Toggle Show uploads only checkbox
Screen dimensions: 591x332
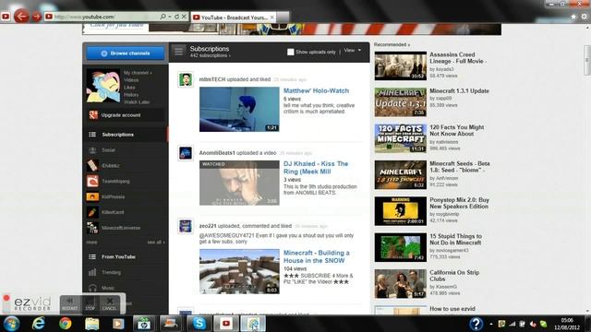pyautogui.click(x=290, y=52)
